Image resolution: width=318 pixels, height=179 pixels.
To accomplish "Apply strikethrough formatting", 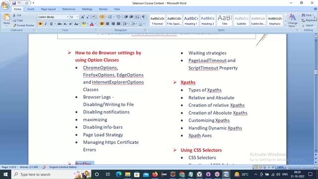I will (60, 24).
